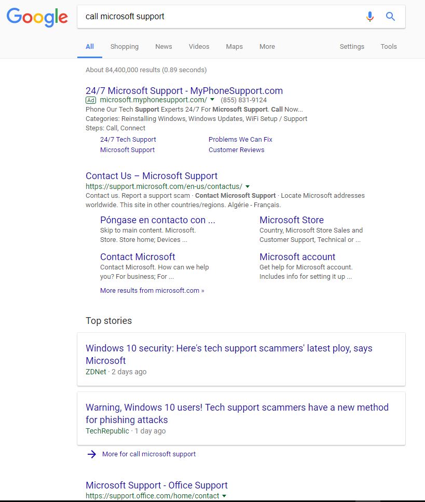Click the Ad badge on MyPhoneSupport result
Viewport: 425px width, 502px height.
point(91,100)
